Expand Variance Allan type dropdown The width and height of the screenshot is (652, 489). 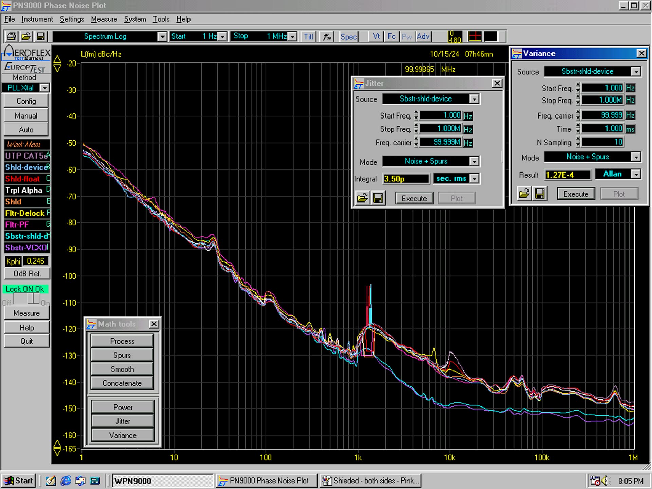coord(636,174)
